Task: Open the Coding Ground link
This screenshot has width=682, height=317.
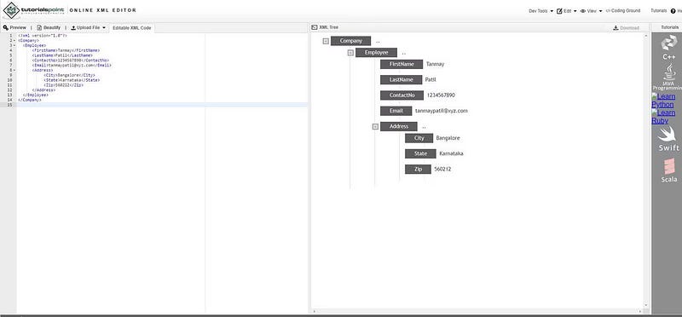Action: pos(623,11)
